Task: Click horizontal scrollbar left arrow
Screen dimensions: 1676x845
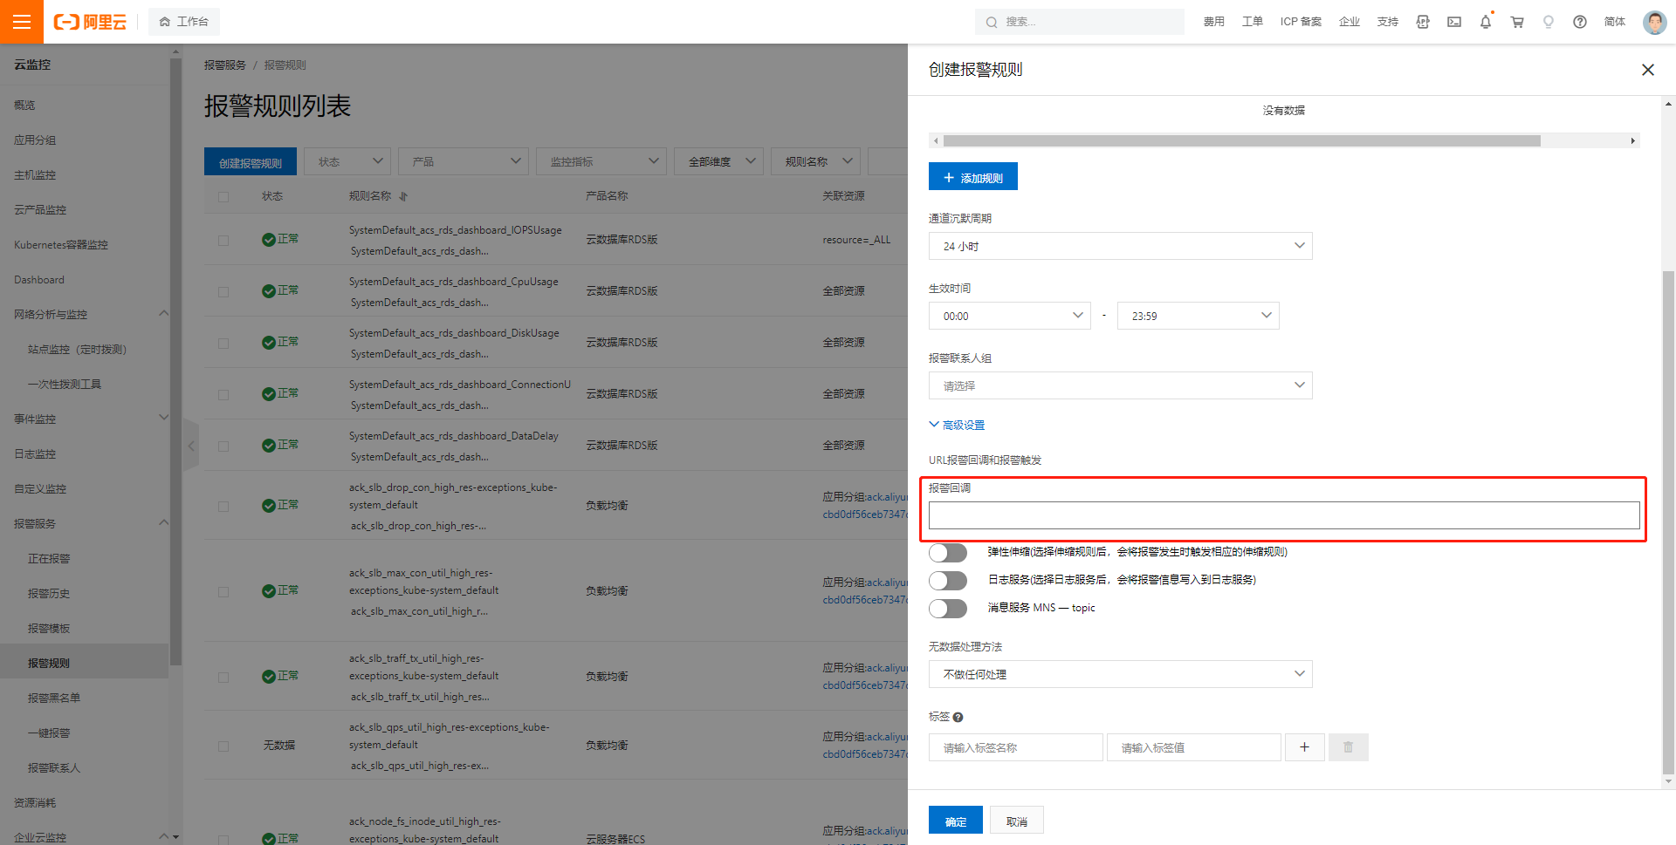Action: pos(936,140)
